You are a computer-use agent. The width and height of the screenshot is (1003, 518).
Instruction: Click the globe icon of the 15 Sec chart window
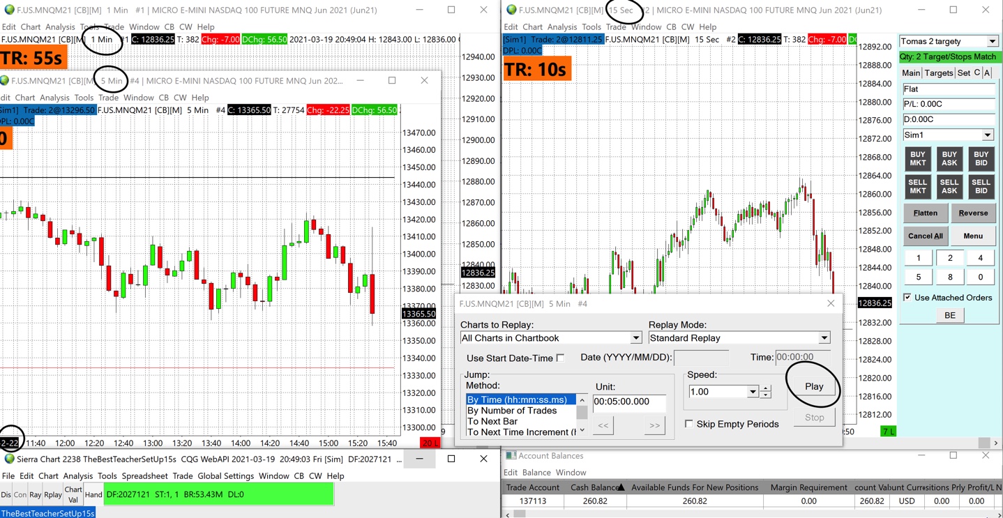tap(511, 10)
